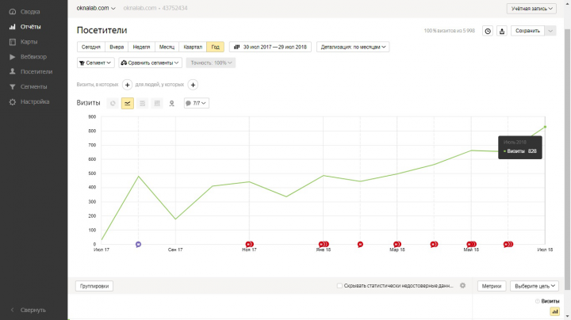Screen dimensions: 571x320
Task: Click the purple annotation marker on timeline
Action: 138,245
